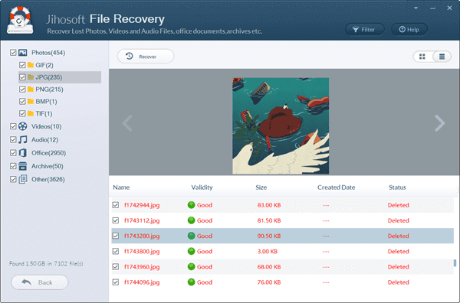Click the file list scrollbar thumb

point(455,262)
